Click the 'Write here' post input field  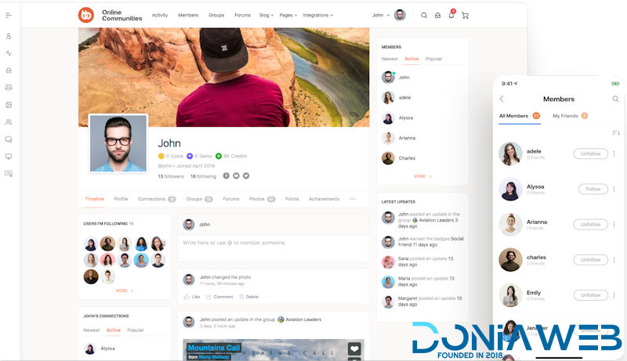click(x=273, y=244)
